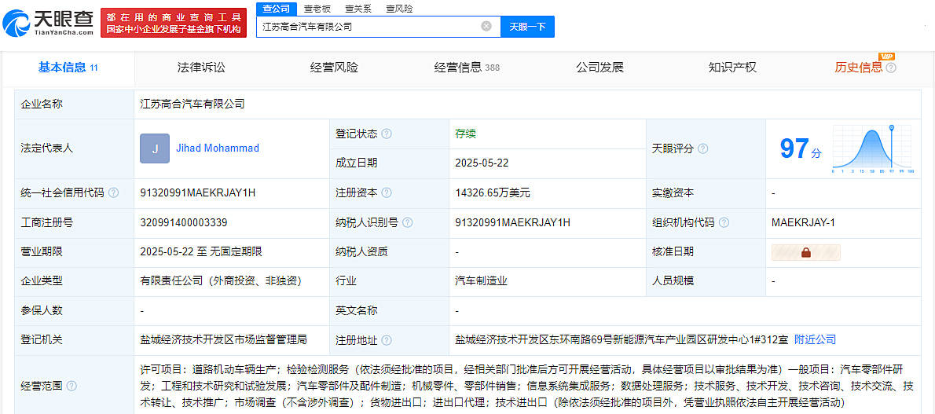Open the 历史信息 VIP tab
The image size is (935, 414).
859,68
